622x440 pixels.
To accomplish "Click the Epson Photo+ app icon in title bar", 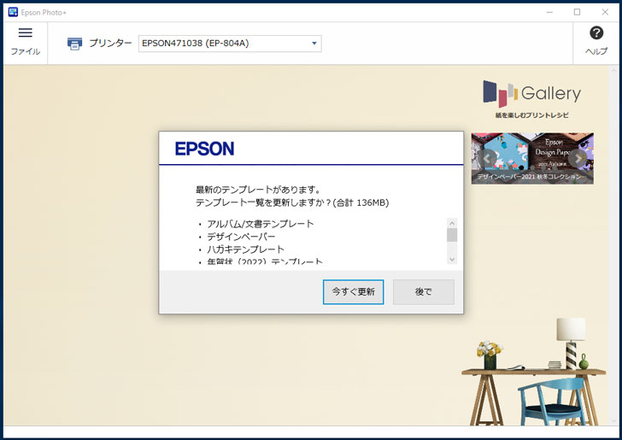I will coord(13,12).
